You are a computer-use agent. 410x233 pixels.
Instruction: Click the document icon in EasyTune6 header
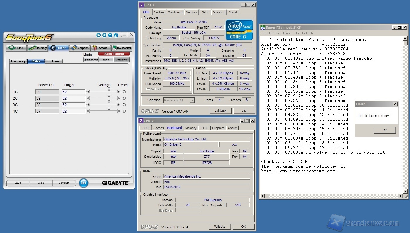pyautogui.click(x=98, y=35)
